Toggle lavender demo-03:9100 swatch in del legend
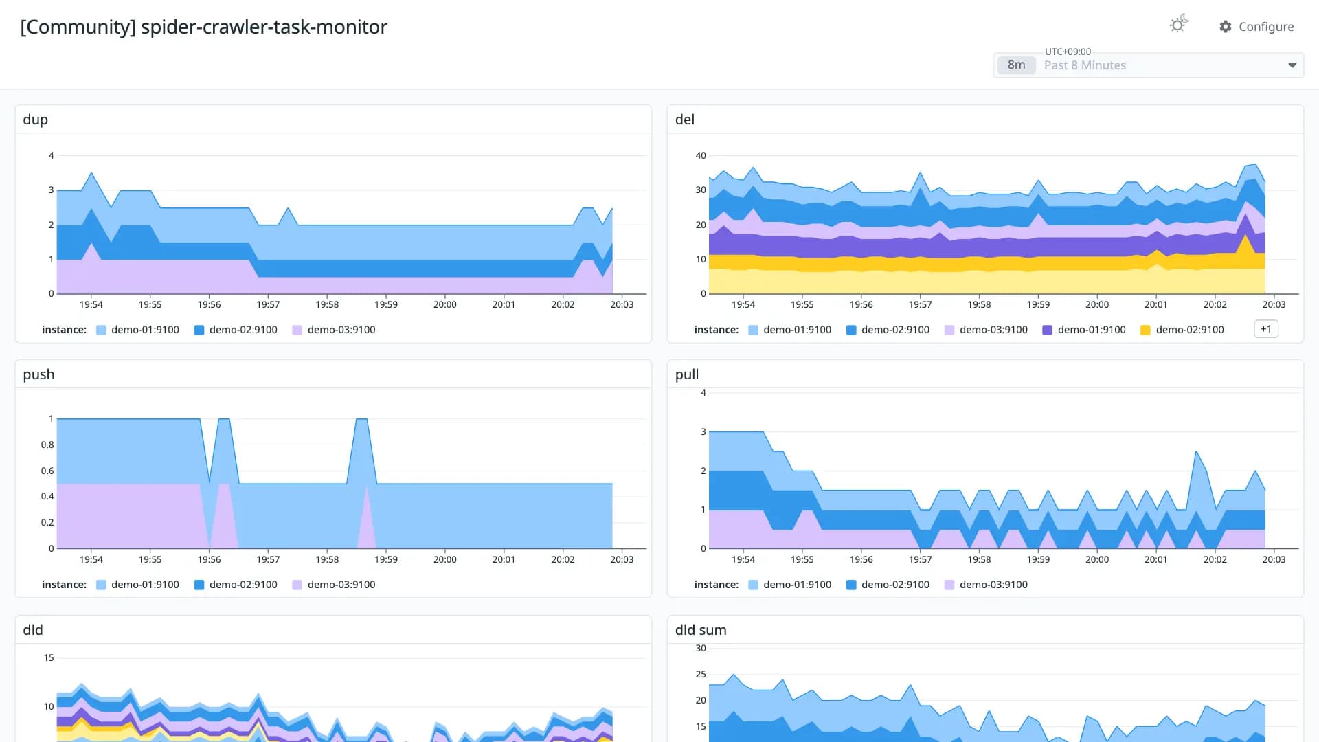The image size is (1319, 742). point(949,330)
